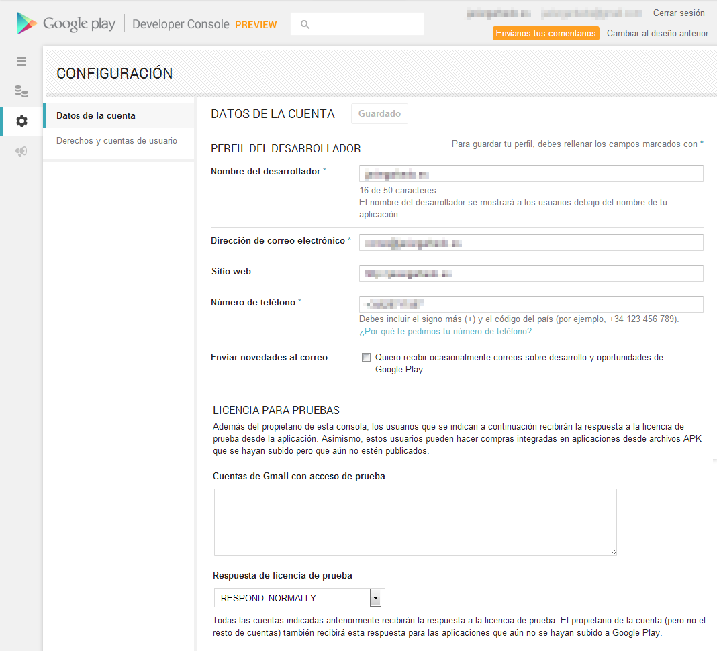Click the Sitio web input field
Viewport: 717px width, 651px height.
tap(530, 273)
